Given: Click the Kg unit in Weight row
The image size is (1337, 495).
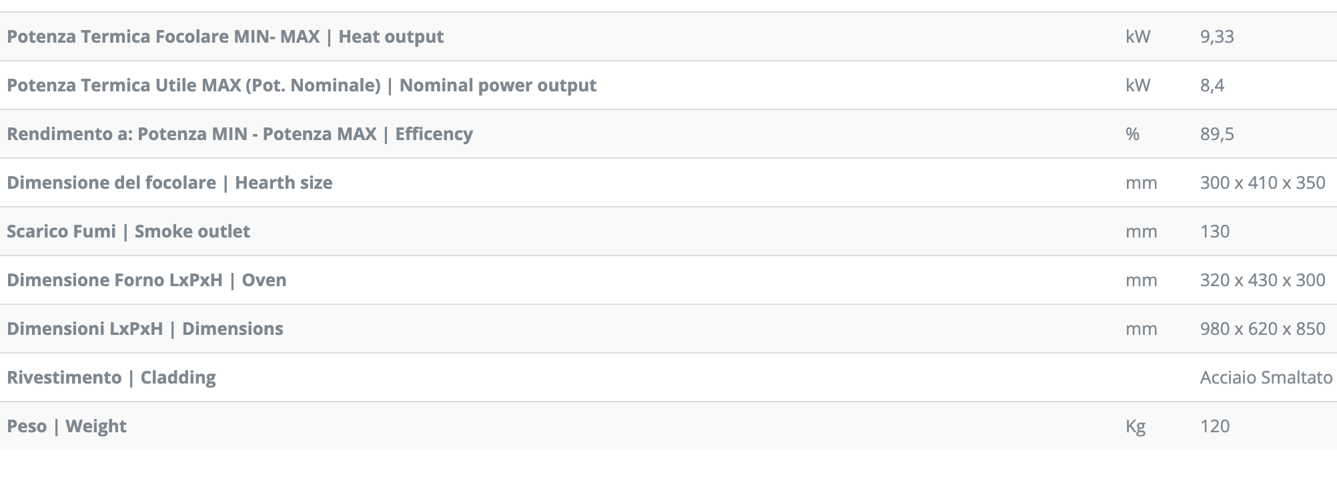Looking at the screenshot, I should pos(1136,427).
